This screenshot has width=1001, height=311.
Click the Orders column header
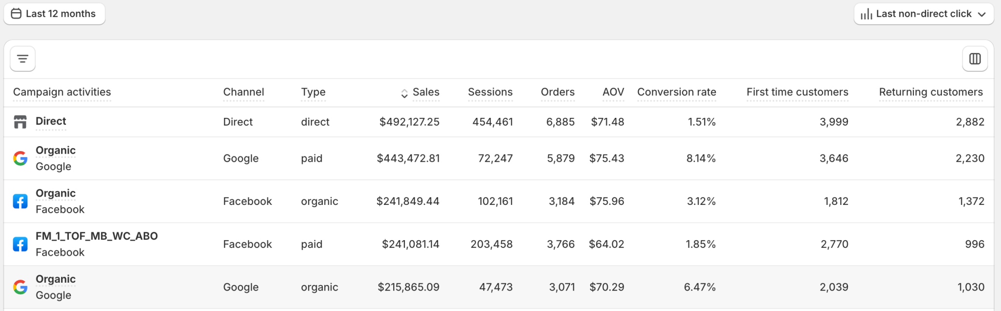557,92
